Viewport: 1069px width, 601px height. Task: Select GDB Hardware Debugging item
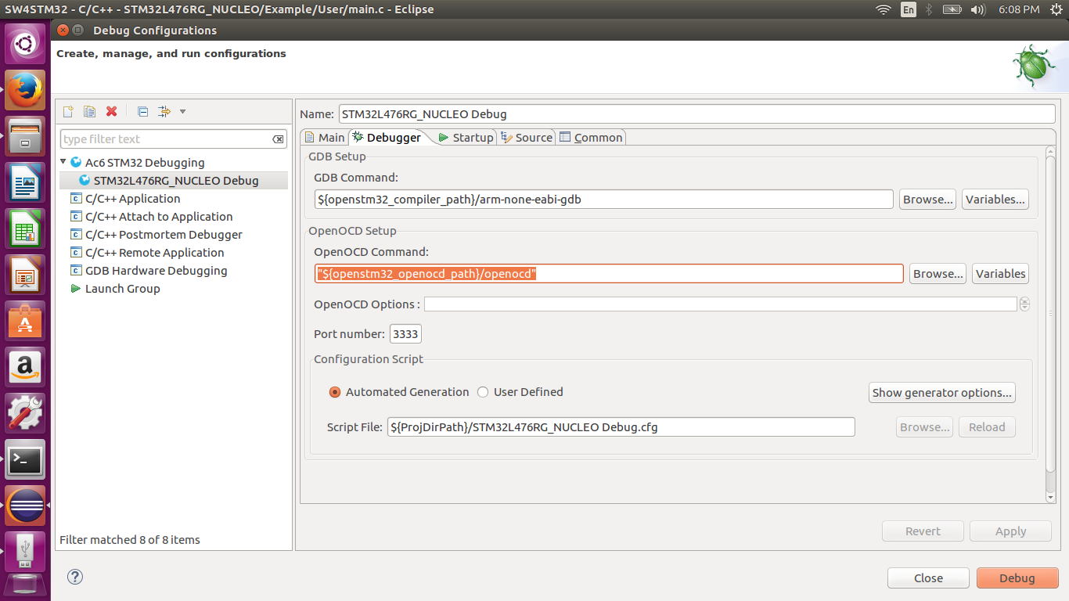click(x=156, y=271)
